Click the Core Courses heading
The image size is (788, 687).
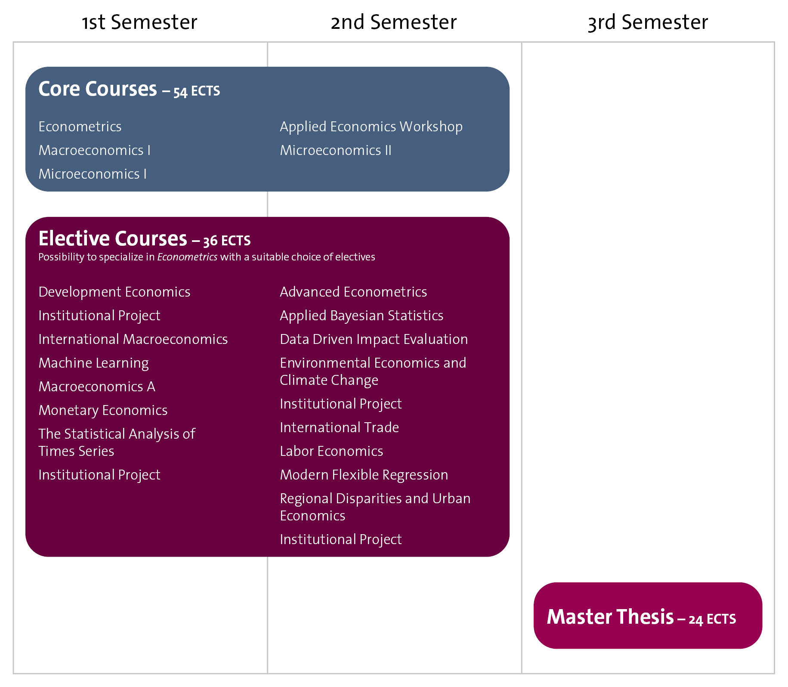click(x=98, y=89)
